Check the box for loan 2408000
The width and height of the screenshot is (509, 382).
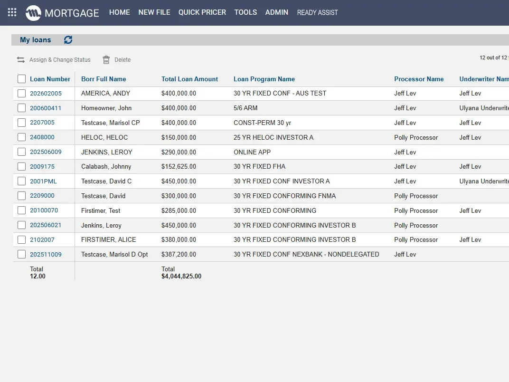coord(21,137)
